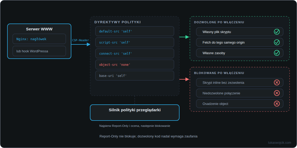This screenshot has width=297, height=148.
Task: Click the green checkmark beside Fetch do tego samego origin
Action: (x=277, y=42)
